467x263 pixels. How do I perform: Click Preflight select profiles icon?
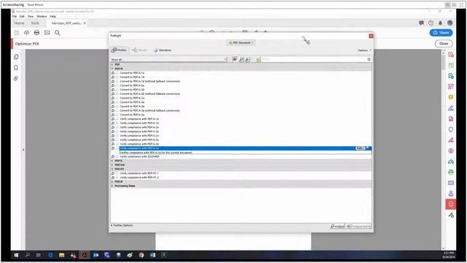pyautogui.click(x=235, y=59)
